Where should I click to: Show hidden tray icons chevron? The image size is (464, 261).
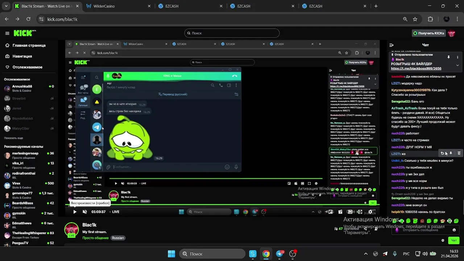pos(365,254)
